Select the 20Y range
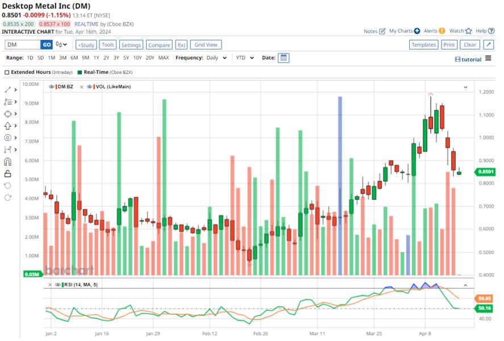The image size is (504, 341). (x=150, y=58)
